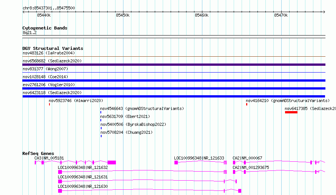The image size is (336, 195).
Task: Select variant nsv831377 (Wong2007) label
Action: (x=45, y=69)
